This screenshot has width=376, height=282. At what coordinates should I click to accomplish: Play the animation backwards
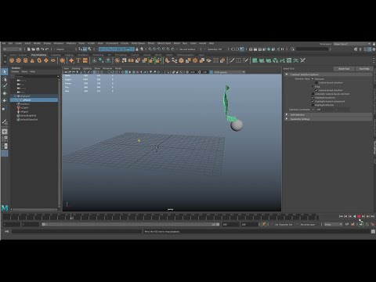(354, 216)
